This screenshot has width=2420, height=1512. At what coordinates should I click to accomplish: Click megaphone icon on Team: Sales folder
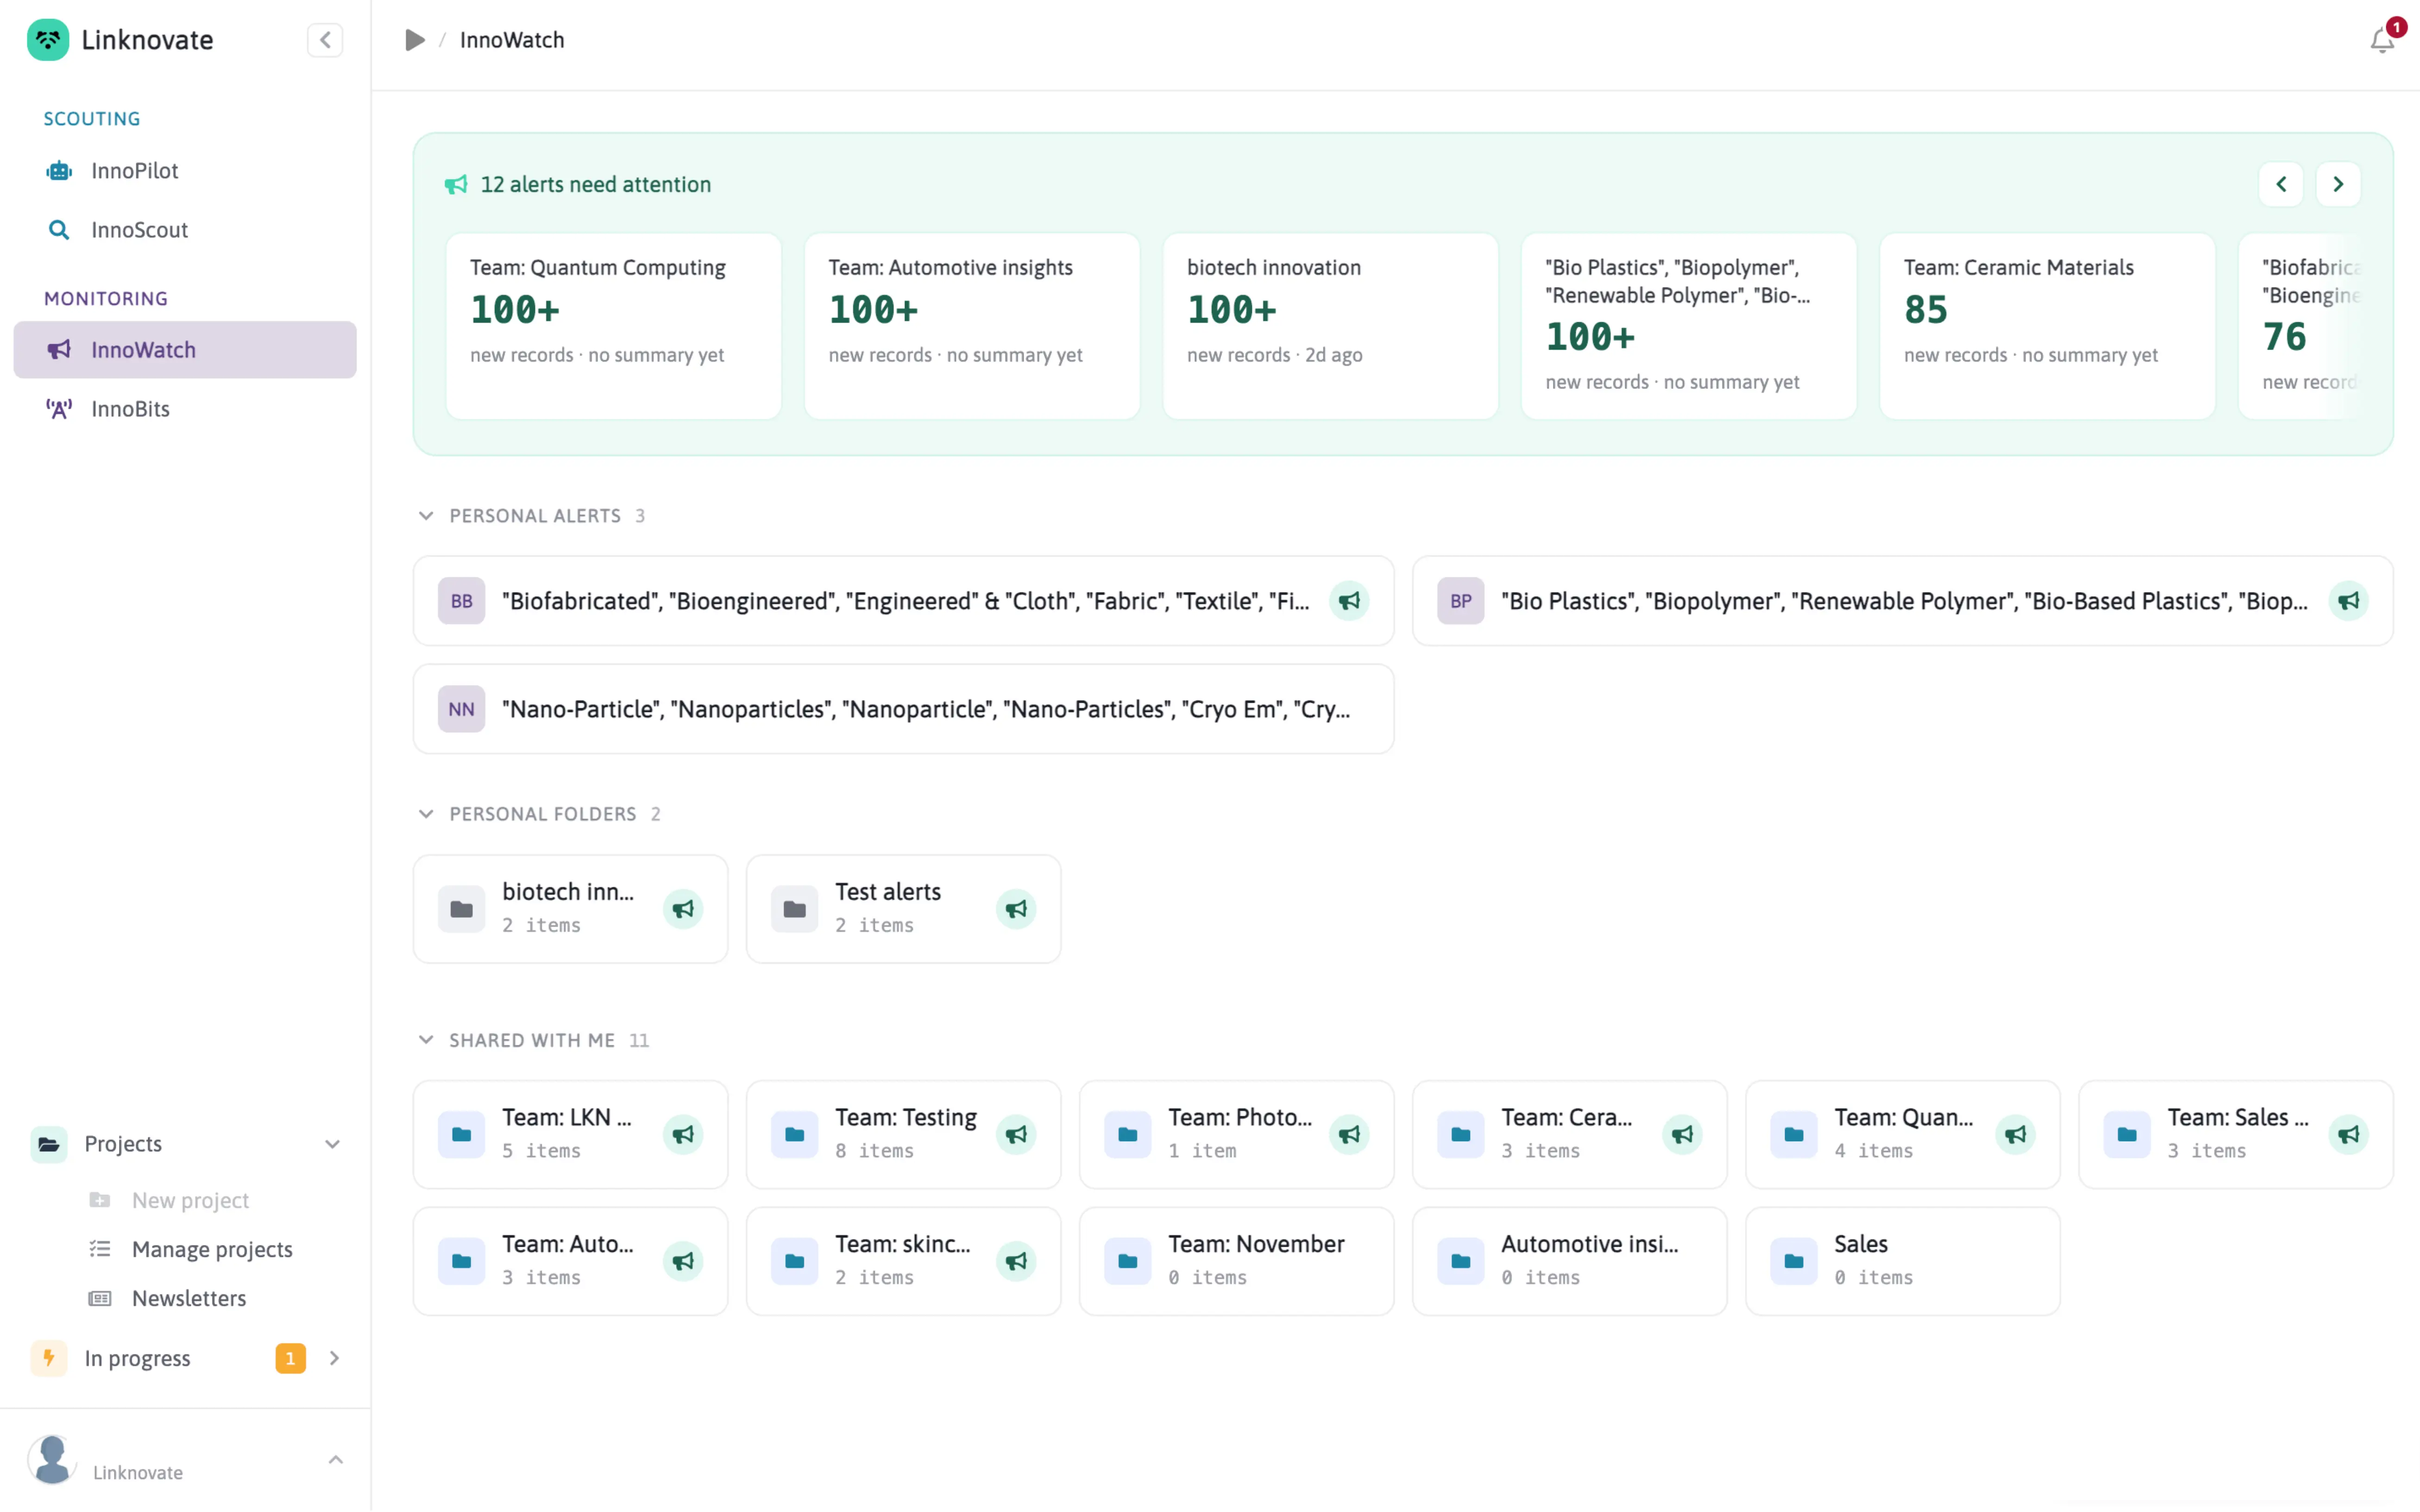click(x=2348, y=1134)
